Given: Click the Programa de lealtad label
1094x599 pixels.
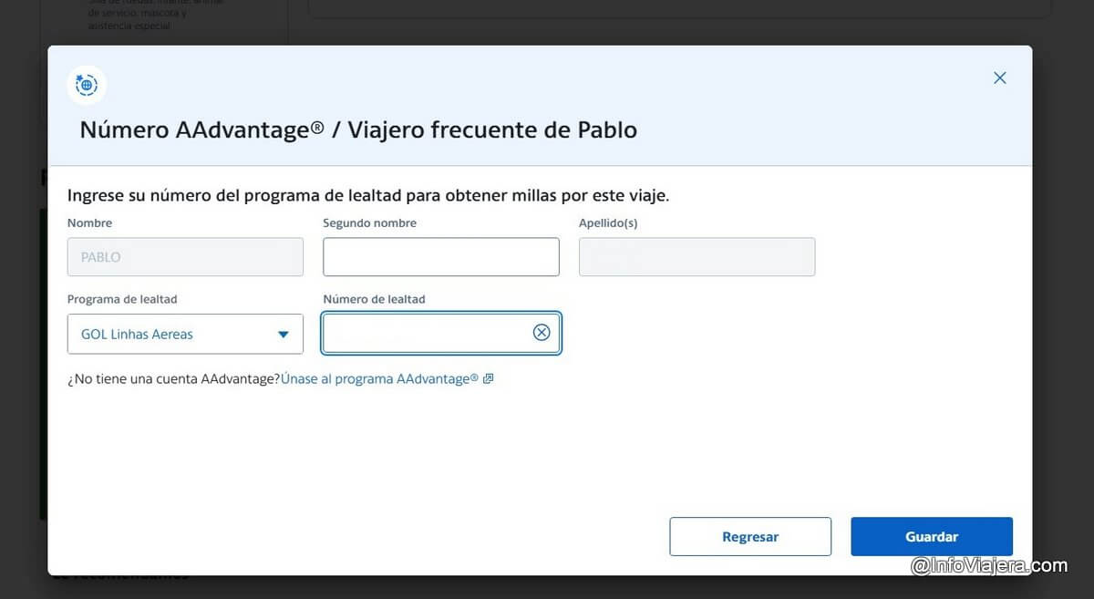Looking at the screenshot, I should click(x=122, y=299).
